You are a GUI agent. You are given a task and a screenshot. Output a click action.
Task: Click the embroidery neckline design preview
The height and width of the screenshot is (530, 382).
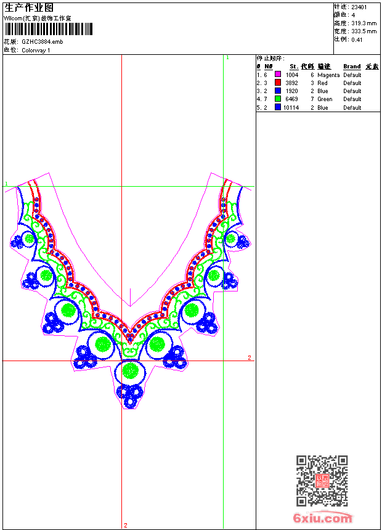[x=130, y=291]
